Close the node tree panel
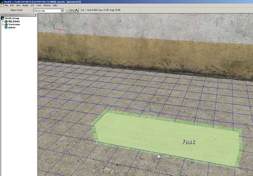253x176 pixels. click(x=36, y=15)
